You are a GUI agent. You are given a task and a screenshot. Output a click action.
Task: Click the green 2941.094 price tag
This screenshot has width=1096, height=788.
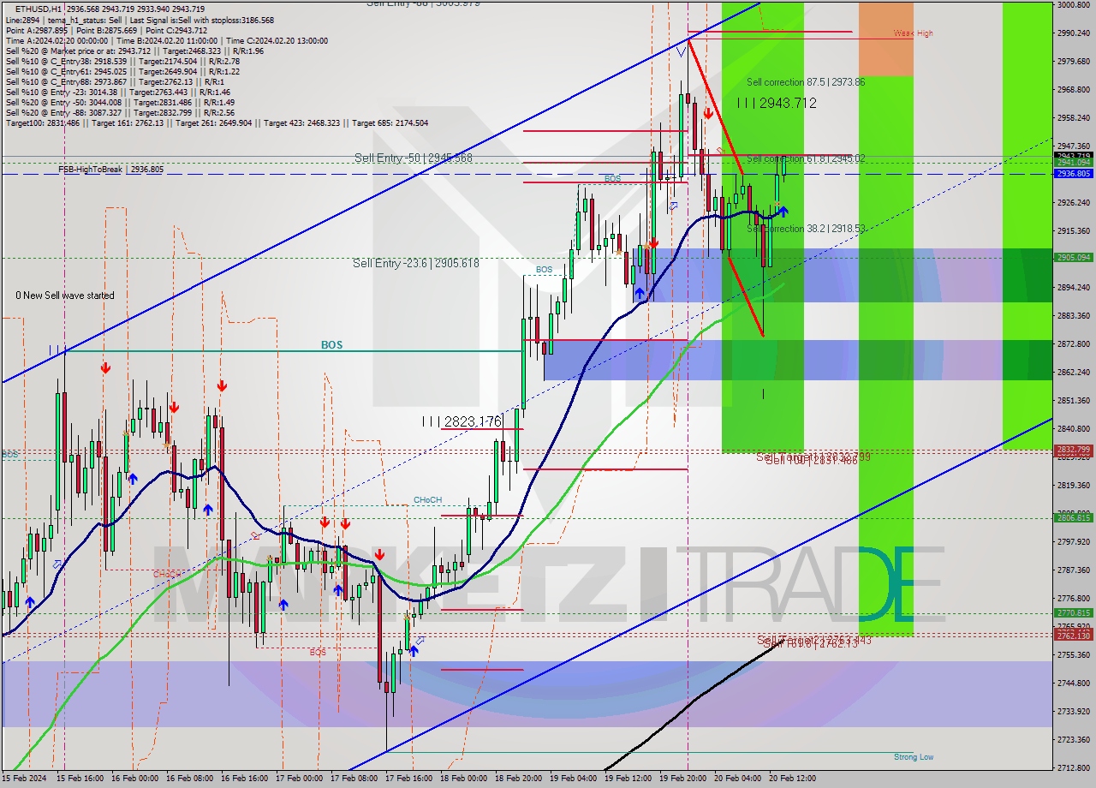pos(1073,163)
